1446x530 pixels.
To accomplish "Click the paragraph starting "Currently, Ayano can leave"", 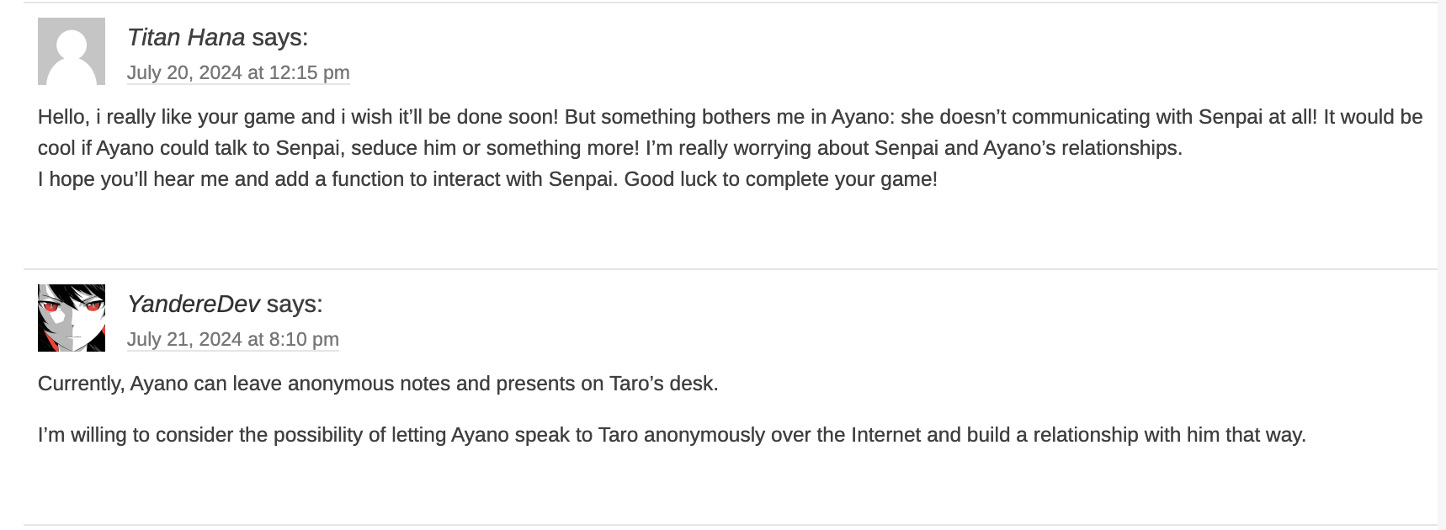I will pos(378,384).
